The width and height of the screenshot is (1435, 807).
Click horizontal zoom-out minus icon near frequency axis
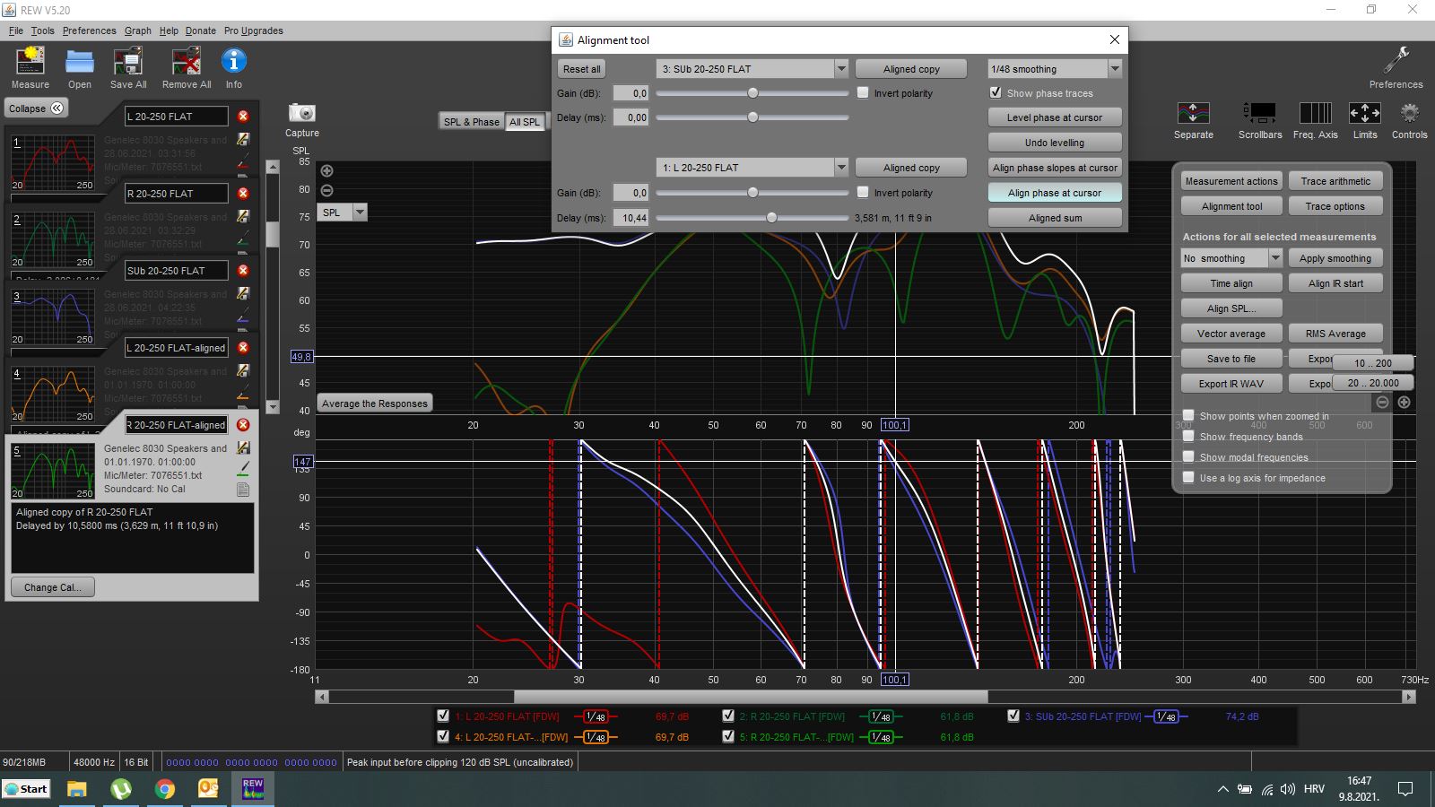tap(1382, 403)
